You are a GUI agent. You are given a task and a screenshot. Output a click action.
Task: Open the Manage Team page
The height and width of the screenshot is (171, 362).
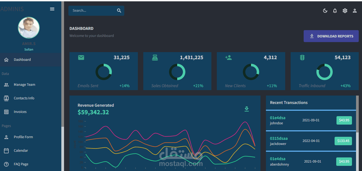click(x=31, y=85)
